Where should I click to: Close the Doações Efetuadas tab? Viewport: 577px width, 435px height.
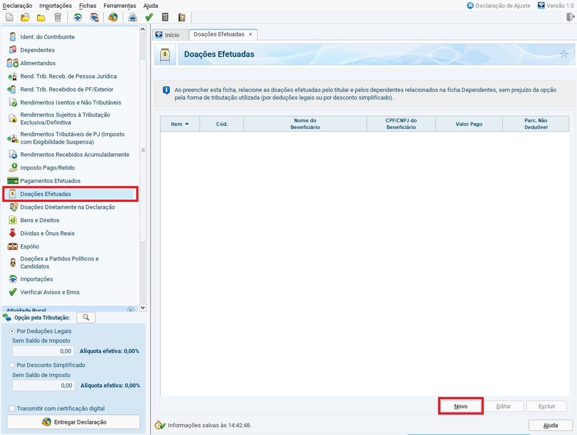[250, 34]
